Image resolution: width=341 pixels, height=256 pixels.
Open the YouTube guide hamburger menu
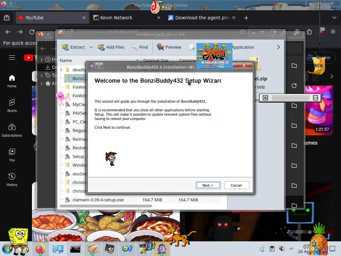(x=12, y=57)
